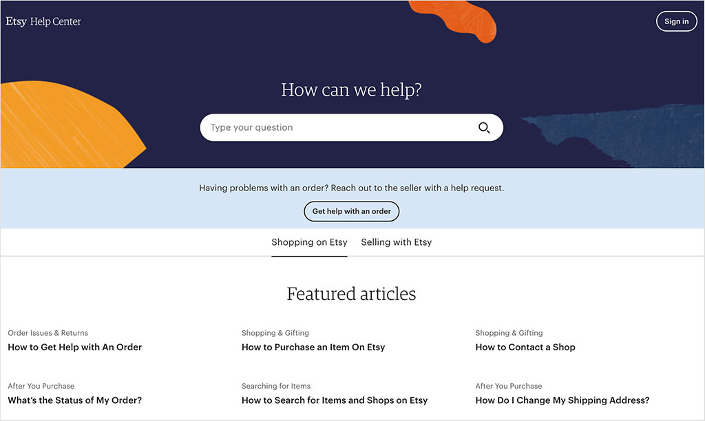The height and width of the screenshot is (421, 705).
Task: Click the search magnifying glass icon
Action: click(x=484, y=127)
